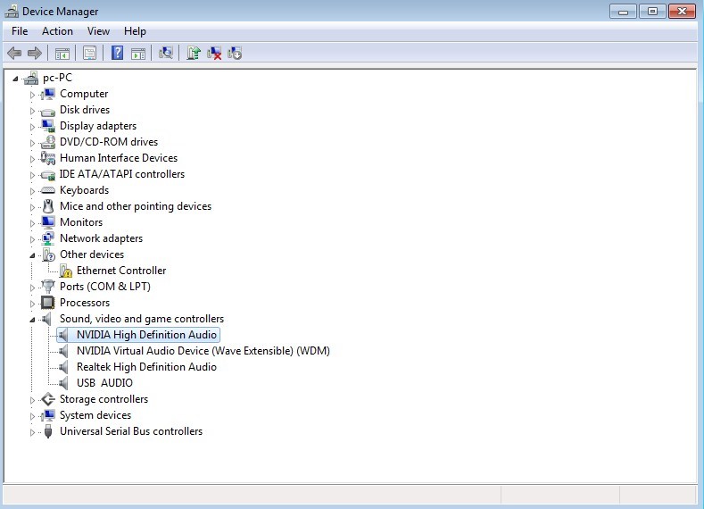The width and height of the screenshot is (704, 509).
Task: Click the Network adapters category icon
Action: click(x=47, y=238)
